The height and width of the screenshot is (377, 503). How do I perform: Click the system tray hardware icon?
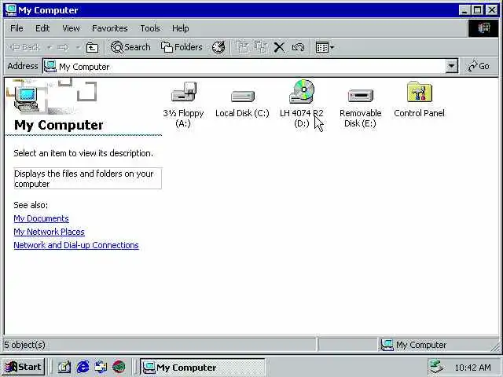[436, 367]
